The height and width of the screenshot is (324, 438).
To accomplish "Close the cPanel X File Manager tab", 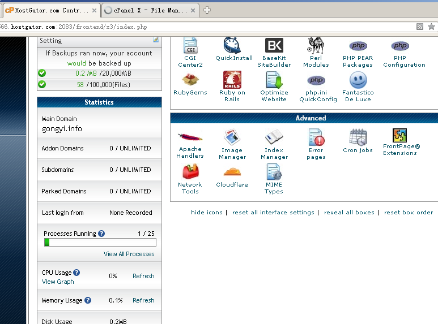I will click(x=193, y=11).
